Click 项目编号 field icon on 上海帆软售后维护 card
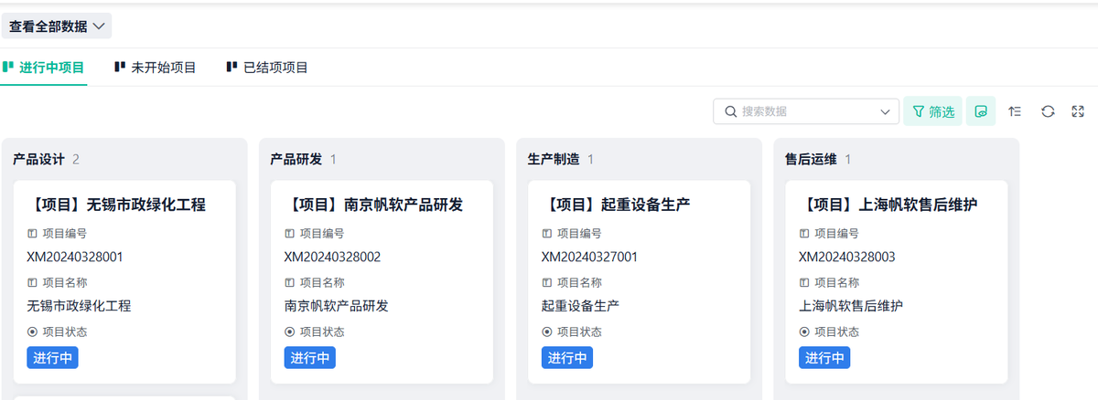The image size is (1098, 400). click(x=804, y=233)
